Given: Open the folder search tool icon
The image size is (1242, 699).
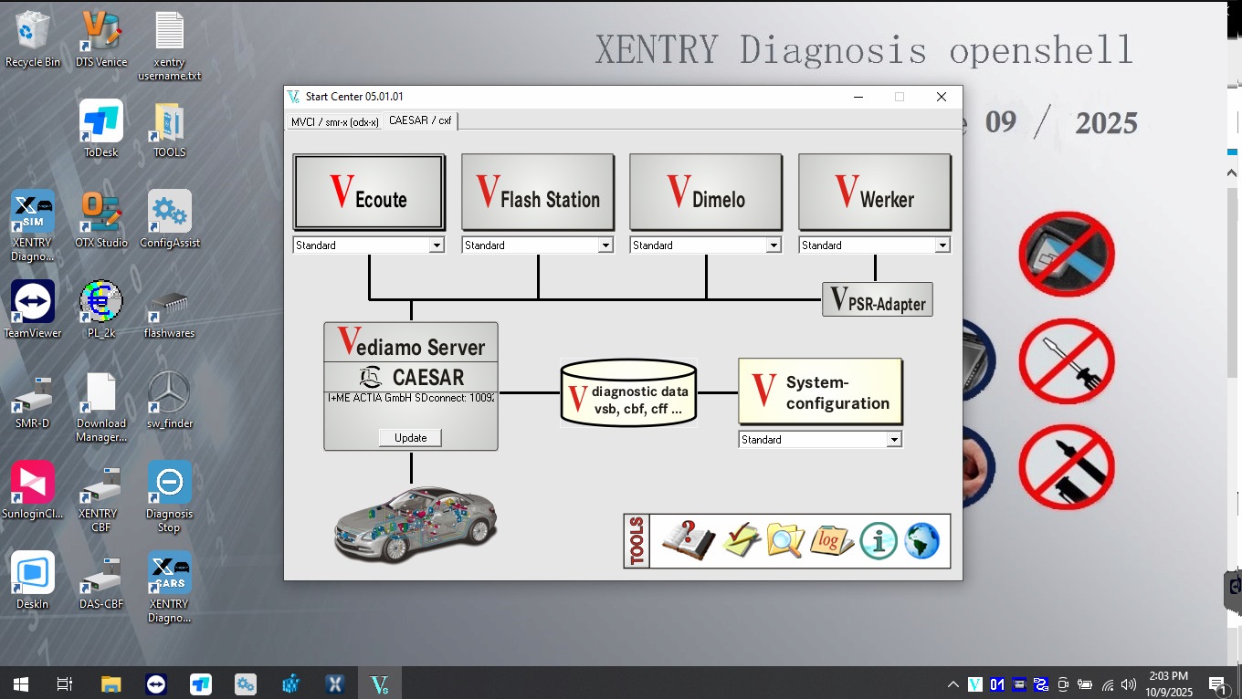Looking at the screenshot, I should (785, 541).
